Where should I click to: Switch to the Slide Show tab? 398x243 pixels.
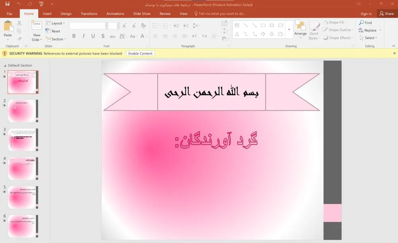pos(142,13)
